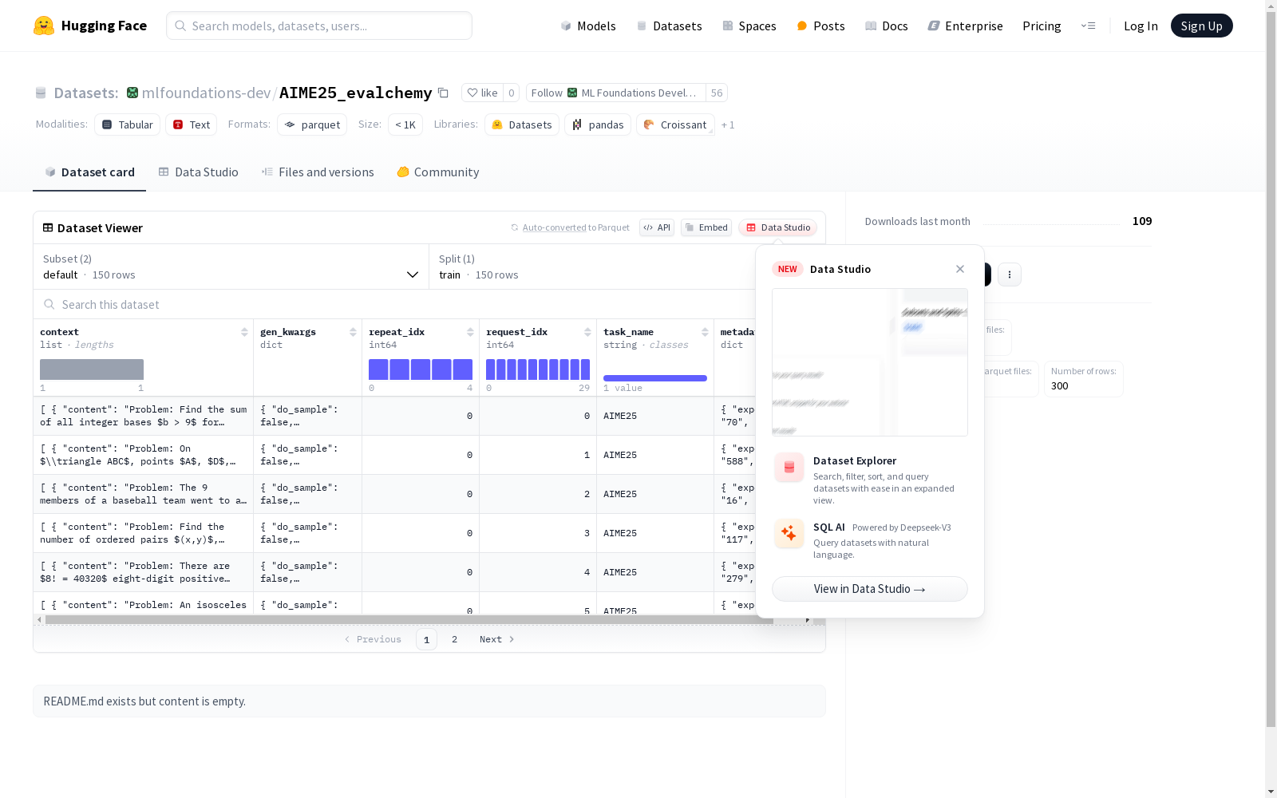Click the Dataset Explorer icon
Screen dimensions: 1277x798
coord(789,468)
